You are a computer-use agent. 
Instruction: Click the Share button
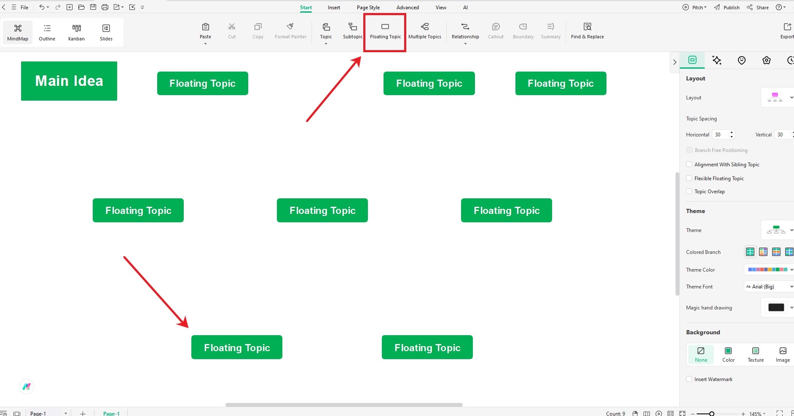click(x=758, y=7)
